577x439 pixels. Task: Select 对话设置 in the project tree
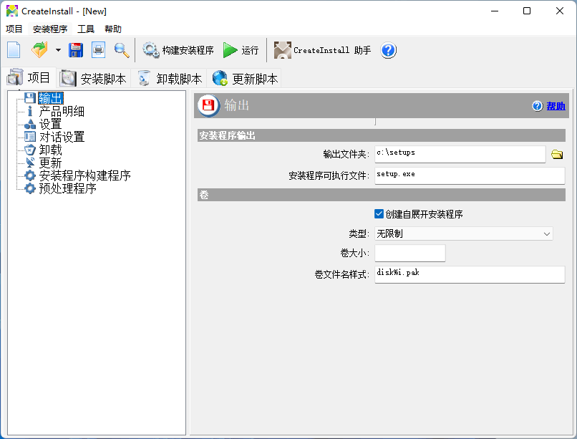coord(62,137)
